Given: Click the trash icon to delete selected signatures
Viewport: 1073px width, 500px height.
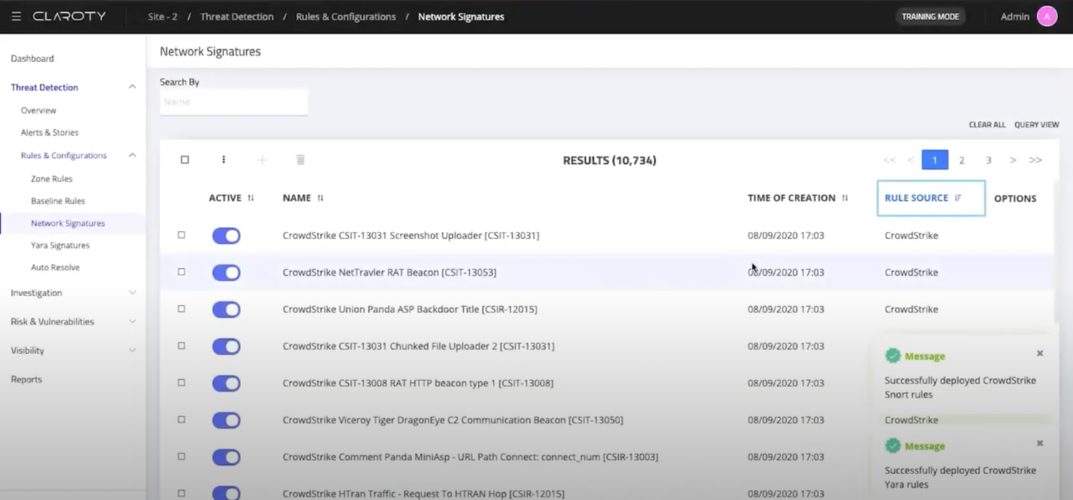Looking at the screenshot, I should point(300,160).
